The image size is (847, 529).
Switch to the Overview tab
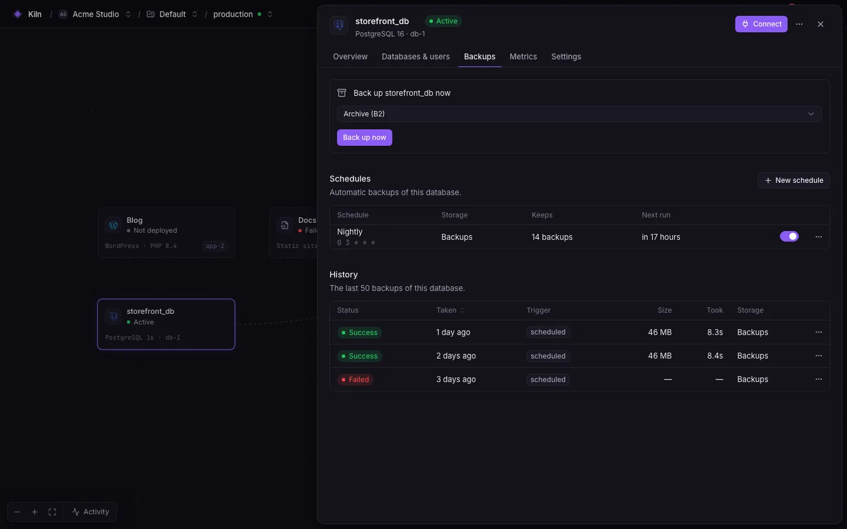pos(350,56)
